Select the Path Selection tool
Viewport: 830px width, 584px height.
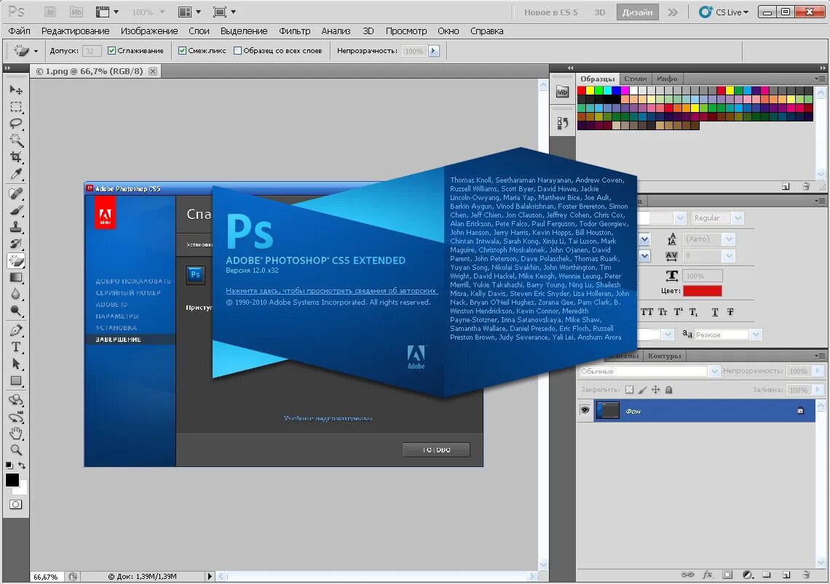click(16, 364)
